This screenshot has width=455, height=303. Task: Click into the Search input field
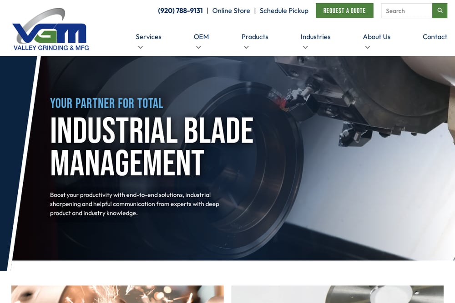tap(406, 11)
